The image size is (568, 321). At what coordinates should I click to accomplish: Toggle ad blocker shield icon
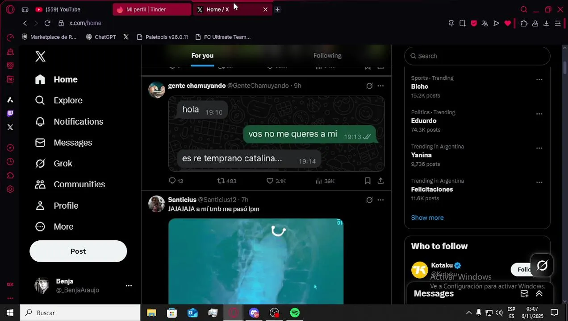(x=474, y=23)
